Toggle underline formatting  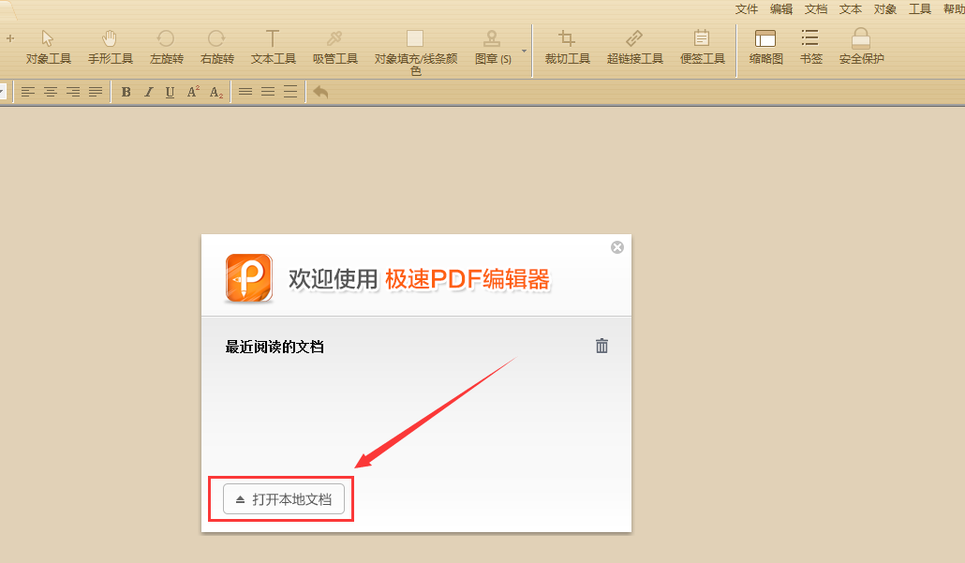point(170,92)
